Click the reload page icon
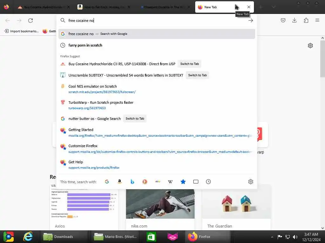This screenshot has height=243, width=325. click(30, 21)
